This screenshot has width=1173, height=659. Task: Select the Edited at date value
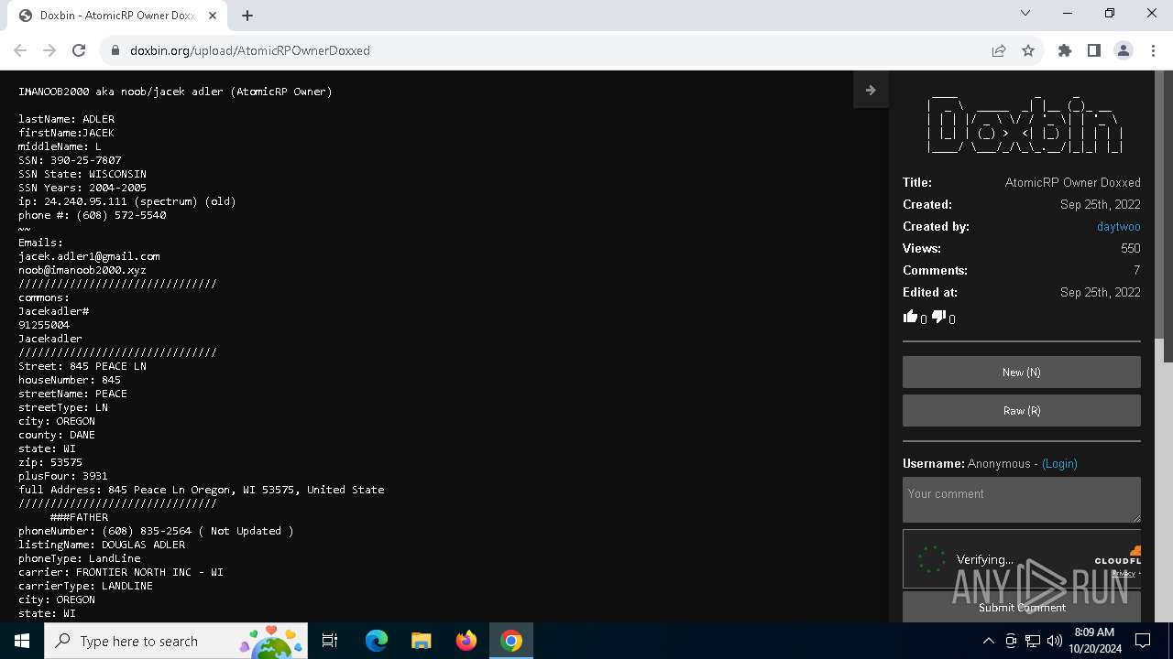coord(1101,292)
